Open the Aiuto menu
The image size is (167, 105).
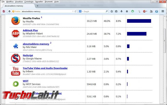[57, 2]
